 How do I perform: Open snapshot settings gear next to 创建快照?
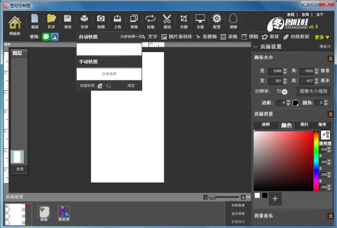pyautogui.click(x=100, y=86)
